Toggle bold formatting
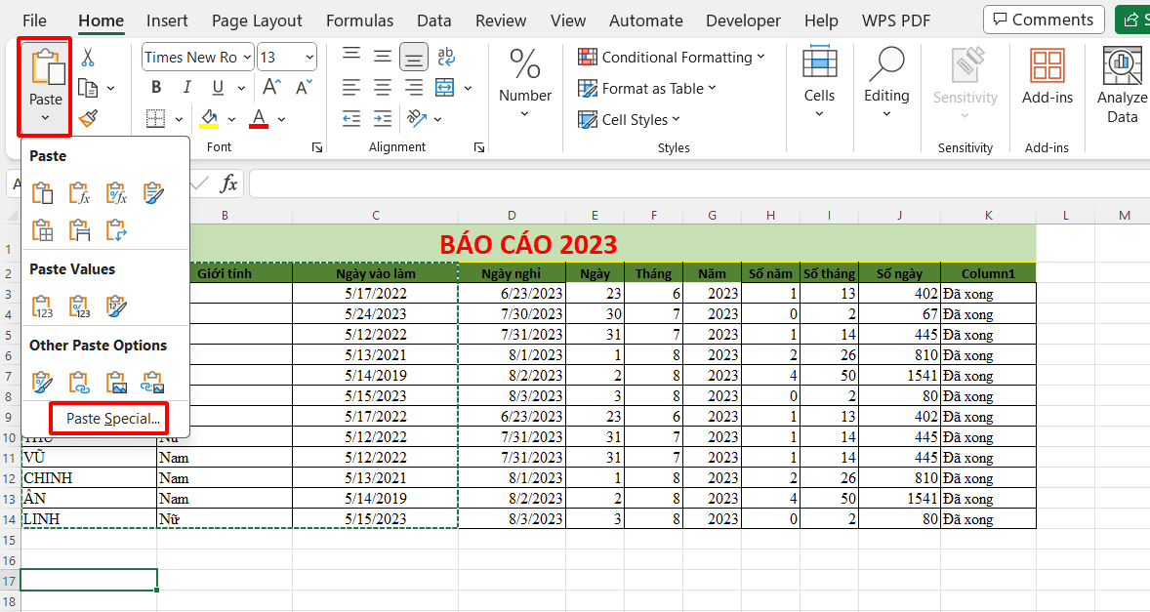Image resolution: width=1150 pixels, height=612 pixels. click(155, 87)
